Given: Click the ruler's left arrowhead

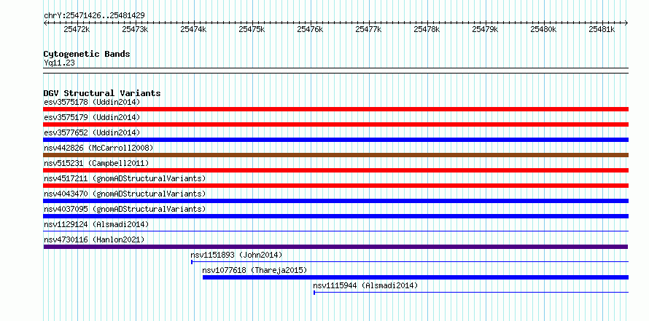Looking at the screenshot, I should tap(45, 23).
